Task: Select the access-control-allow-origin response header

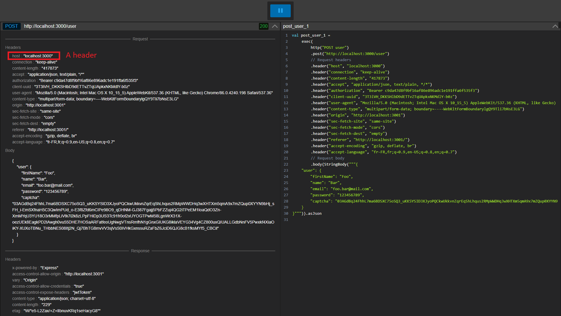Action: coord(58,274)
